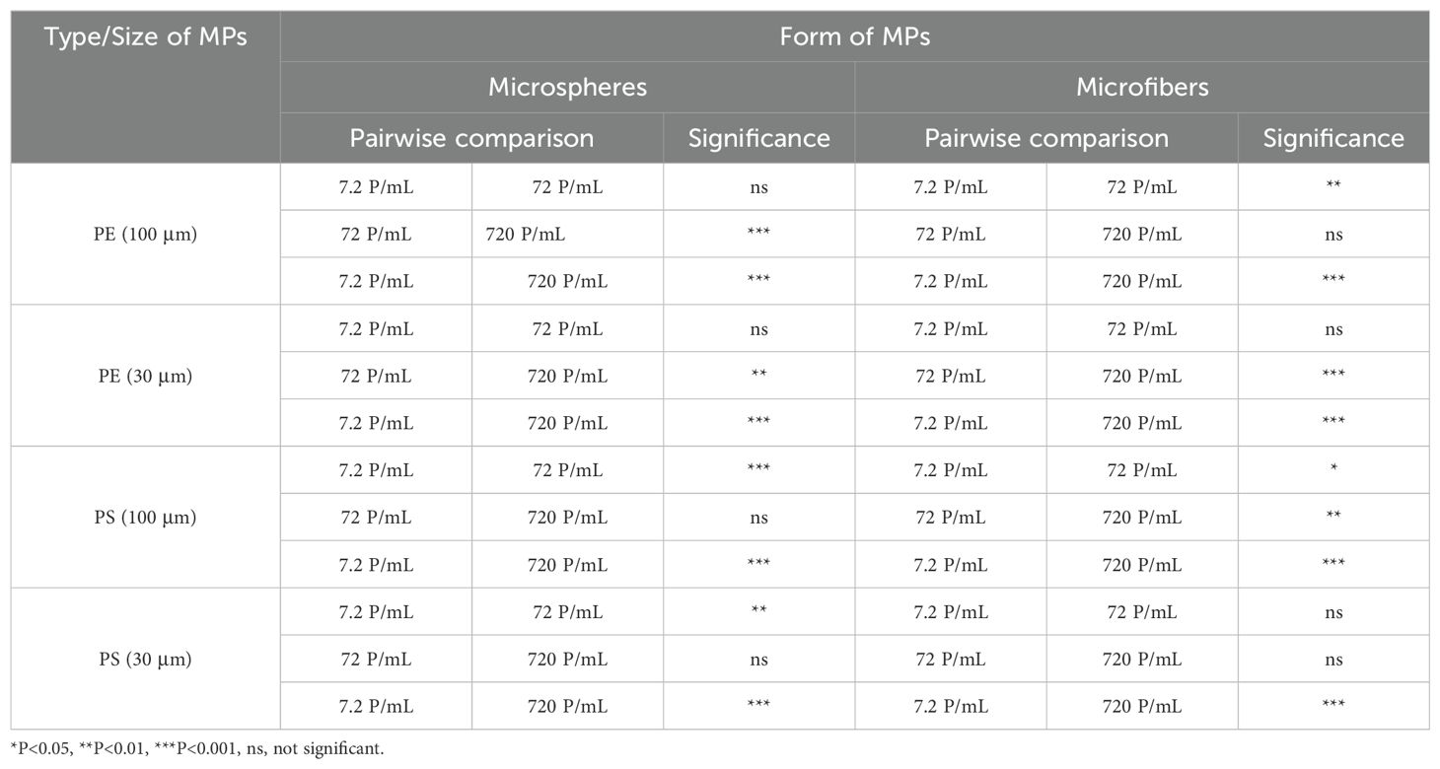The height and width of the screenshot is (769, 1440).
Task: Click the '**' significance in PE (100 µm) microfibers first row
Action: click(1333, 187)
